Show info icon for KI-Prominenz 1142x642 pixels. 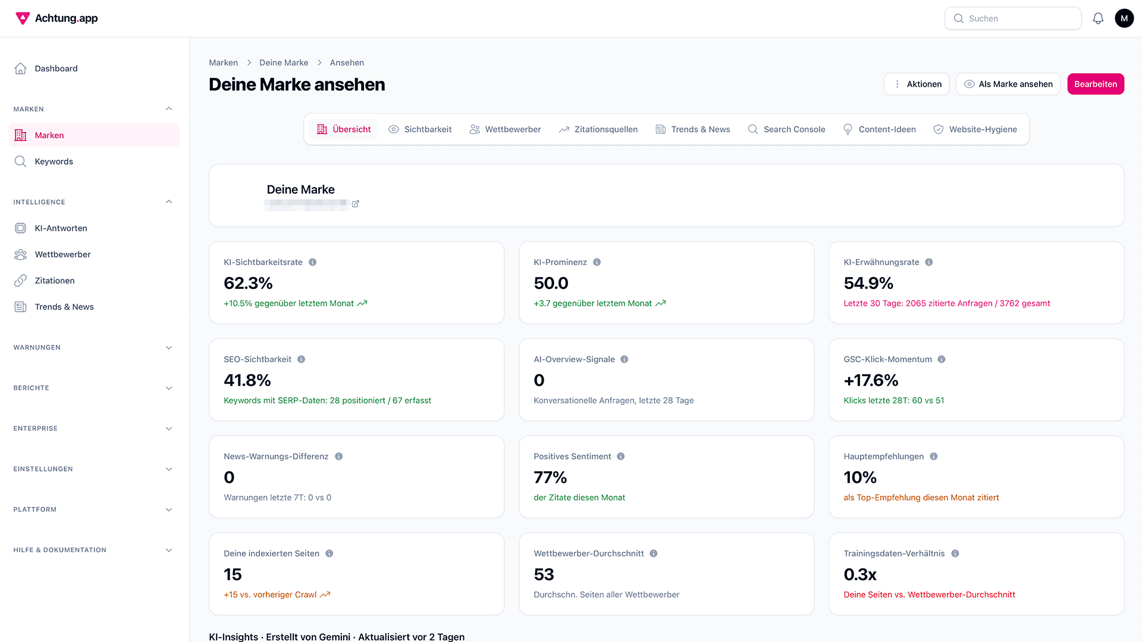[597, 262]
